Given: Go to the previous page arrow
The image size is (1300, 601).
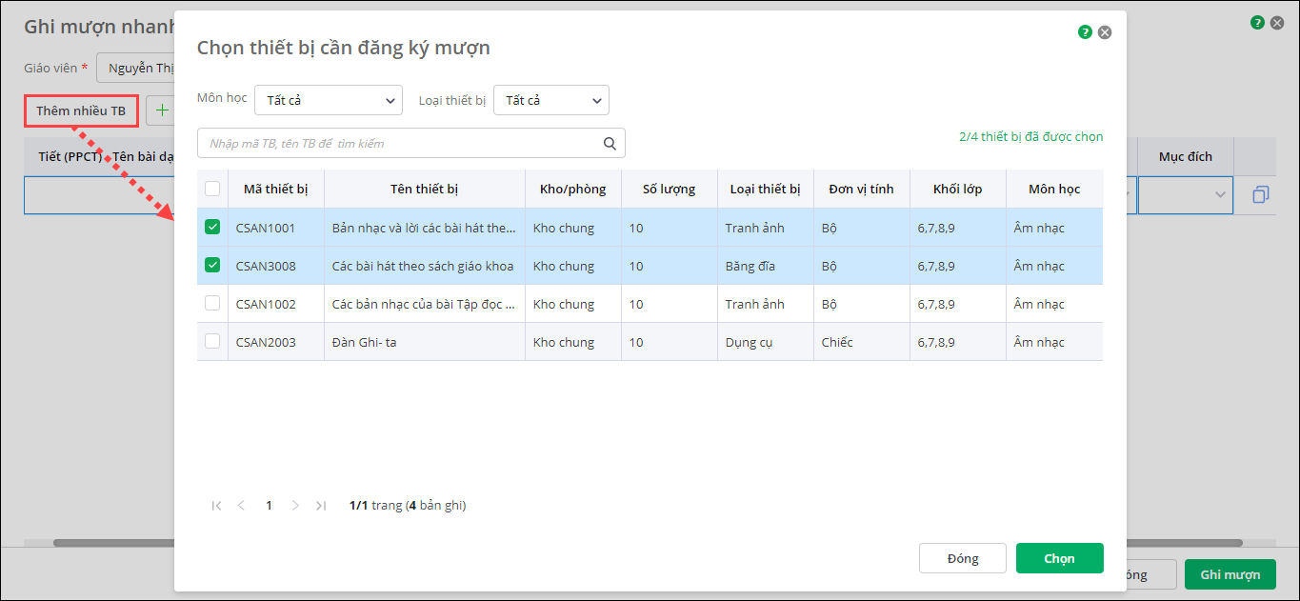Looking at the screenshot, I should [241, 506].
